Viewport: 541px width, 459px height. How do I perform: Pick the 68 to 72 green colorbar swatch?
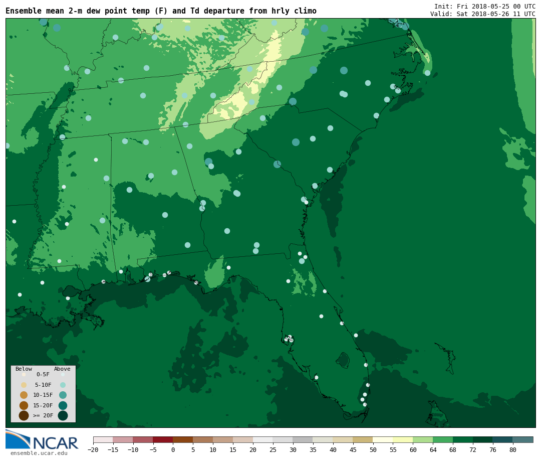click(x=463, y=439)
